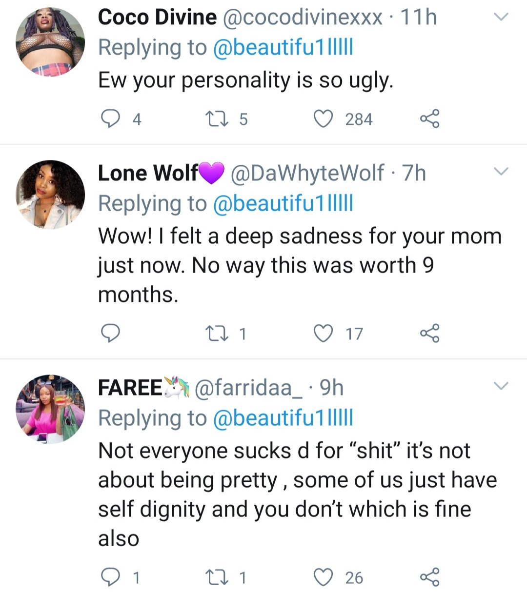Tap Lone Wolf's avatar photo
527x592 pixels.
click(50, 195)
